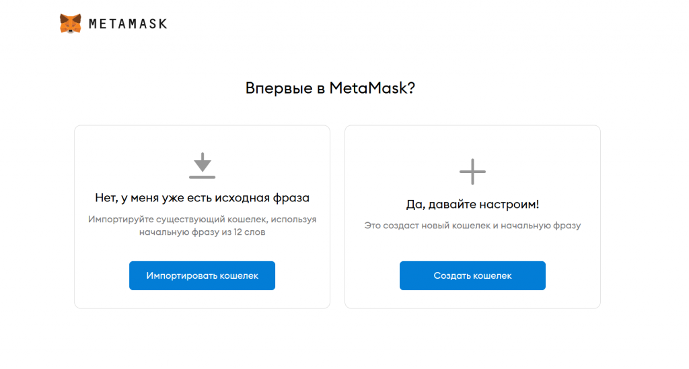Click the METAMASK wordmark text

pyautogui.click(x=128, y=24)
